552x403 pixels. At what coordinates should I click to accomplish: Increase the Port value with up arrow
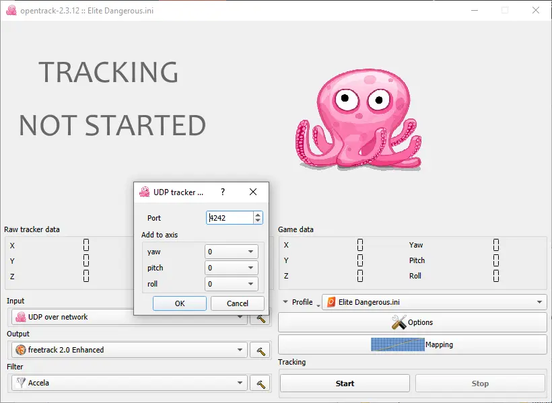pyautogui.click(x=258, y=215)
